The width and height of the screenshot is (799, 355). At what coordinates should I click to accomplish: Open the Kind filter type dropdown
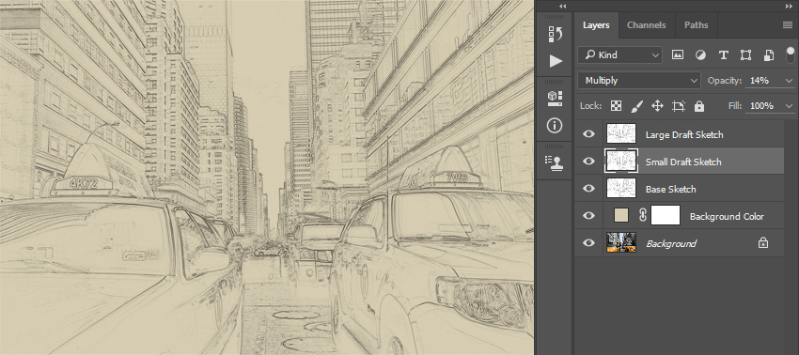tap(619, 55)
